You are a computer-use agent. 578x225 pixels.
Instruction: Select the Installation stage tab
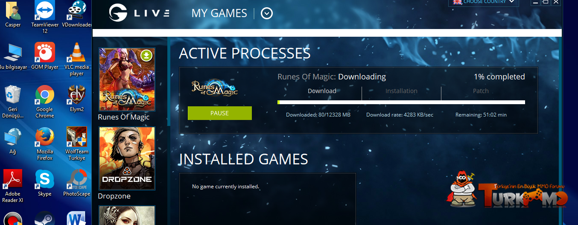(x=401, y=91)
